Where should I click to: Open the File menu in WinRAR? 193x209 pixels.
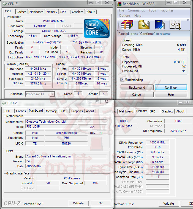click(121, 10)
